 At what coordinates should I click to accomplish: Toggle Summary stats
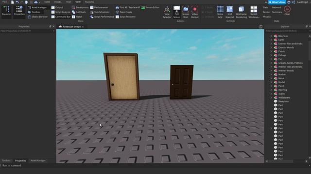click(x=277, y=12)
